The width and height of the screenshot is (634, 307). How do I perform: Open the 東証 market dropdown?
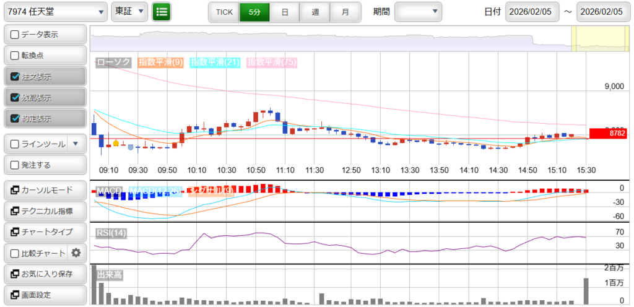click(129, 12)
